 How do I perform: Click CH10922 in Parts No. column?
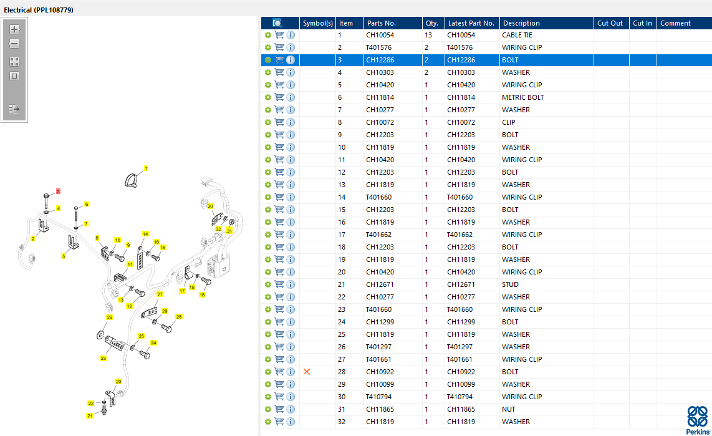(x=380, y=372)
